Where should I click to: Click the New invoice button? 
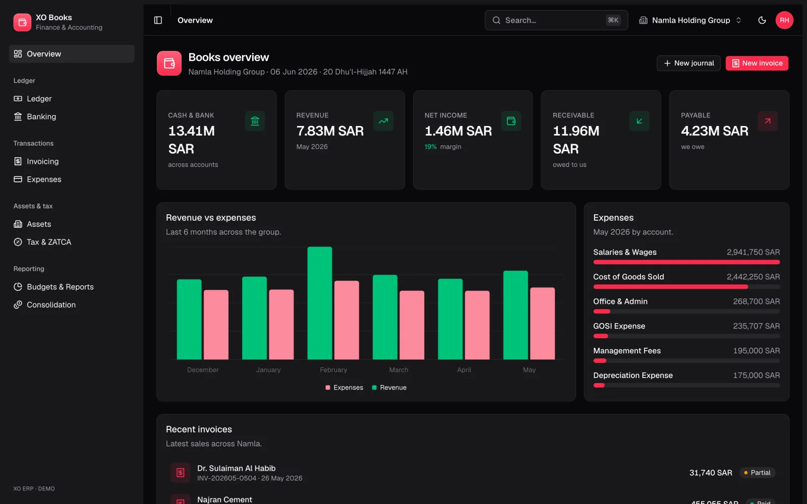pyautogui.click(x=757, y=63)
